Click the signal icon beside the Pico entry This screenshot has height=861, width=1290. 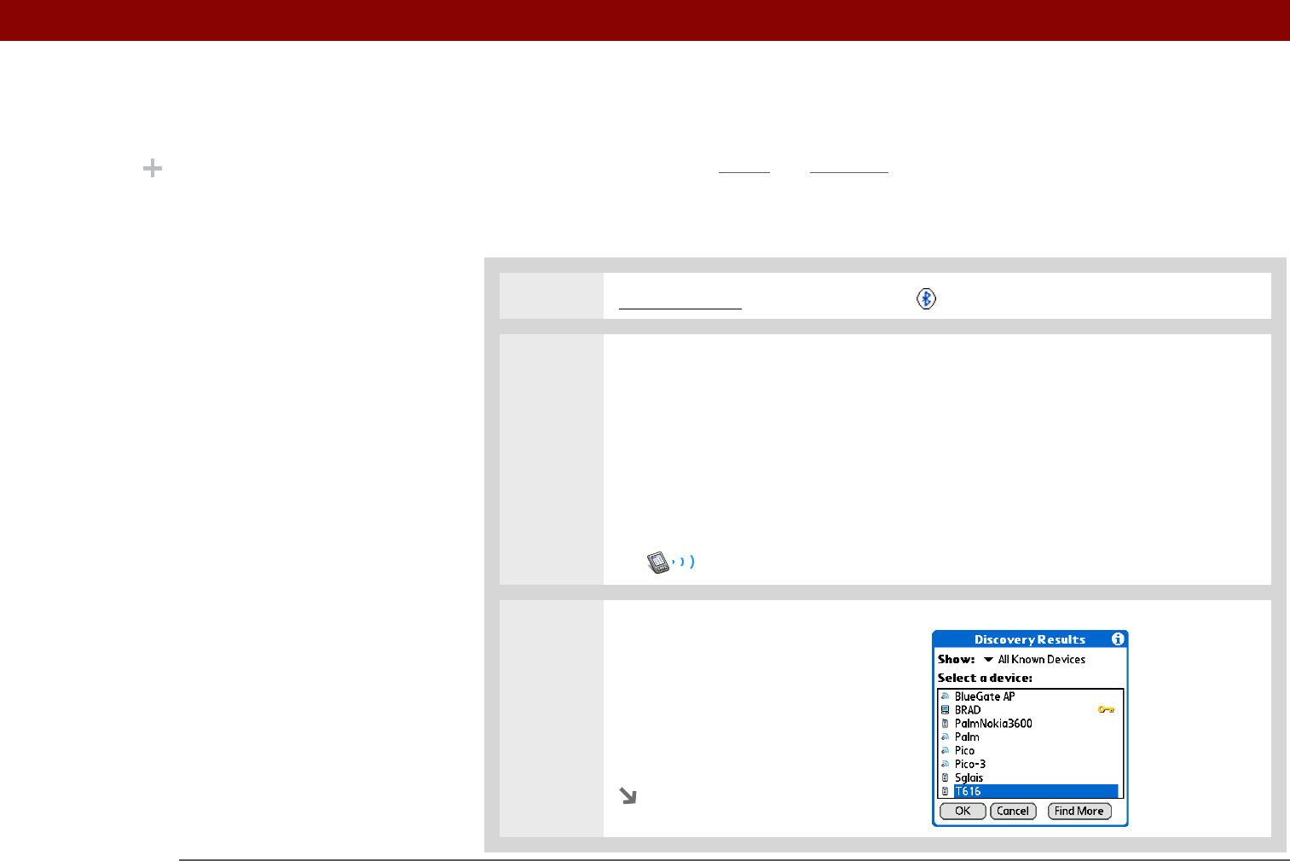coord(945,751)
